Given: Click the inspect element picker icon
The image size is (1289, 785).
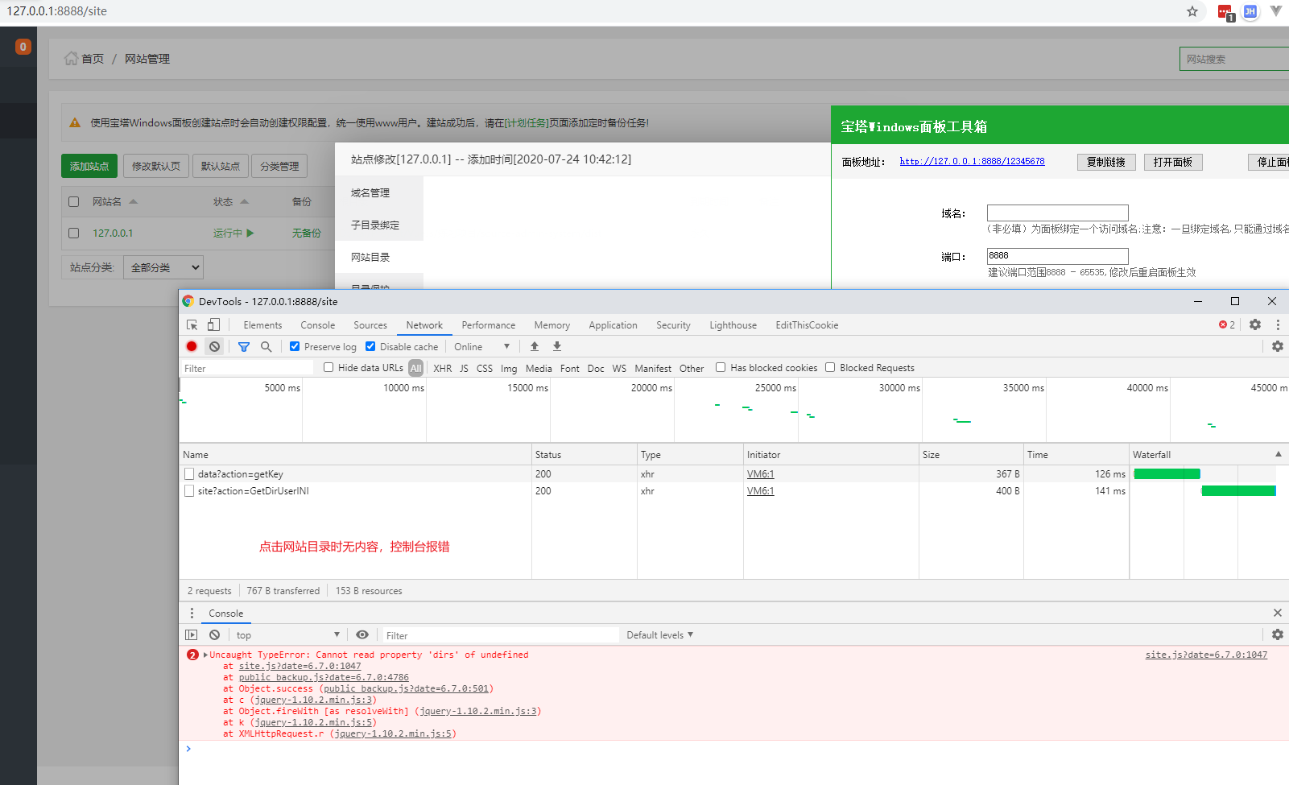Looking at the screenshot, I should pos(192,324).
